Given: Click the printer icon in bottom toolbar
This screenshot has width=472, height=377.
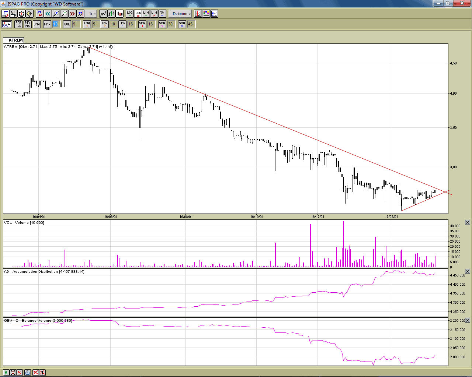Looking at the screenshot, I should coord(28,373).
